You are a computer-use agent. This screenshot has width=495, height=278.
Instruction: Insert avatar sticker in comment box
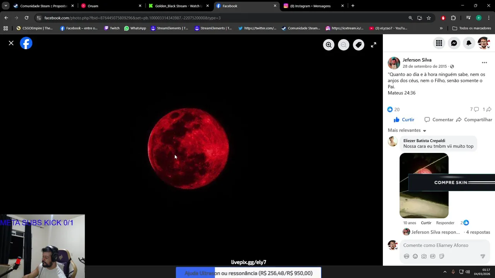tap(406, 256)
